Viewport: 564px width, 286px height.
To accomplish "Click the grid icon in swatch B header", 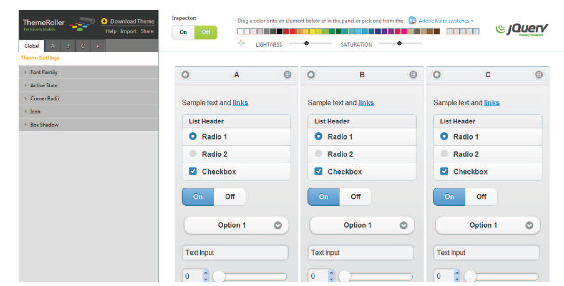I will 413,74.
